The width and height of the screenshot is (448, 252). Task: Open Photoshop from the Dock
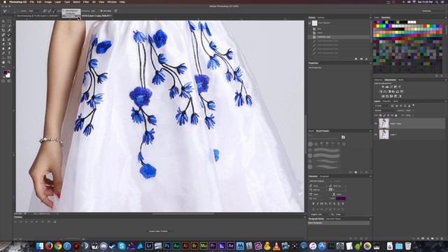tap(167, 246)
